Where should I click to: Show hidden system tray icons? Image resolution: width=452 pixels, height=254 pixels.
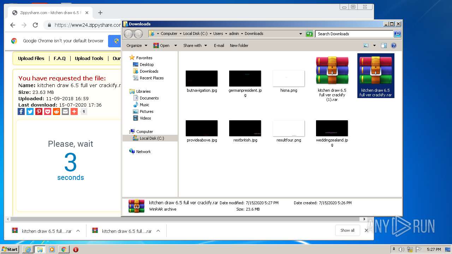tap(394, 249)
